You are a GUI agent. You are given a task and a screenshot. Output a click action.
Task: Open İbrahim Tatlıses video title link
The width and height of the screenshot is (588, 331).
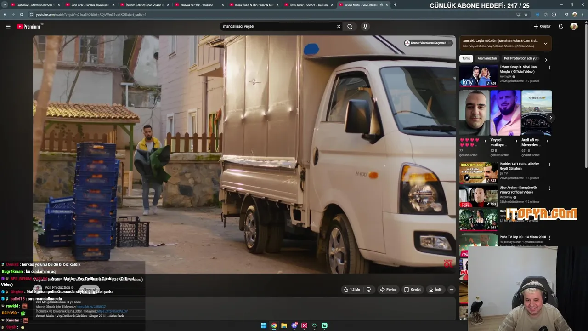[x=520, y=166]
